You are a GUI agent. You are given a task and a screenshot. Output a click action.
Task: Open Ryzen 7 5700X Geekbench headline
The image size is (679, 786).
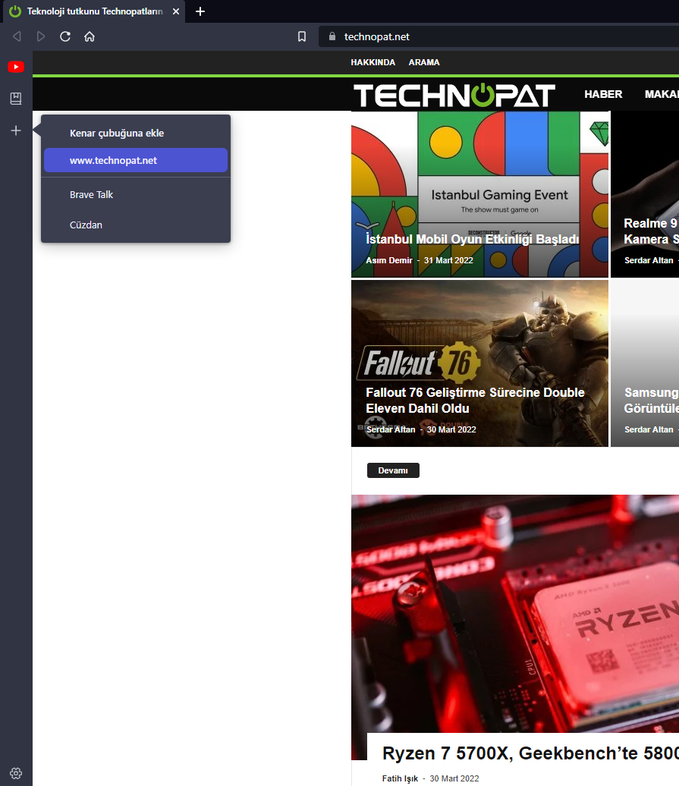(x=530, y=753)
